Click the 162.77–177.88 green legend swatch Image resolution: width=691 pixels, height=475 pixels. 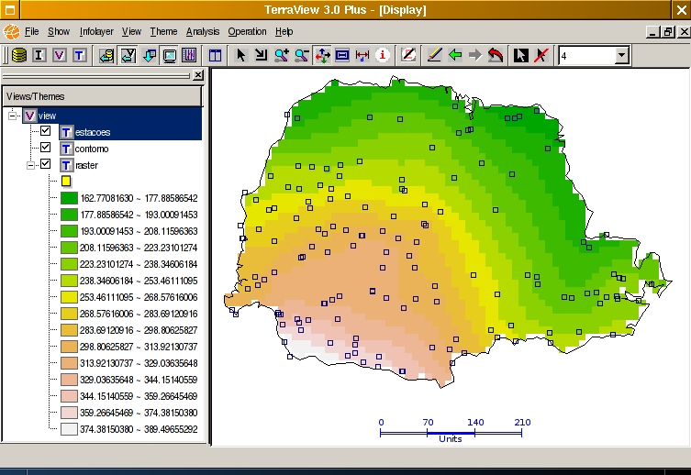coord(69,197)
